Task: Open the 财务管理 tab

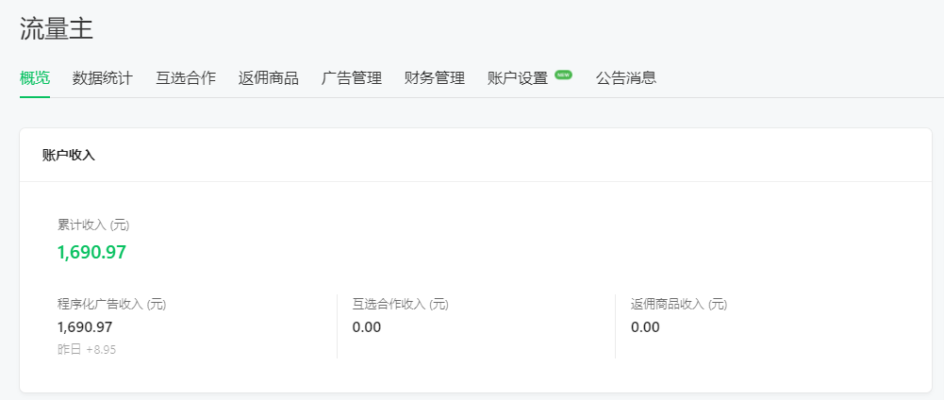Action: point(435,78)
